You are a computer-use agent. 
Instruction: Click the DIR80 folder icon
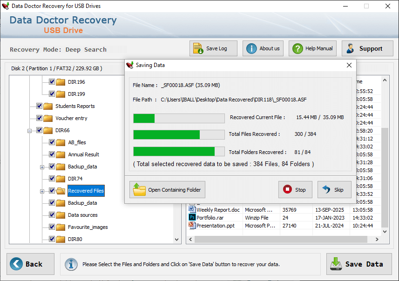(x=61, y=239)
